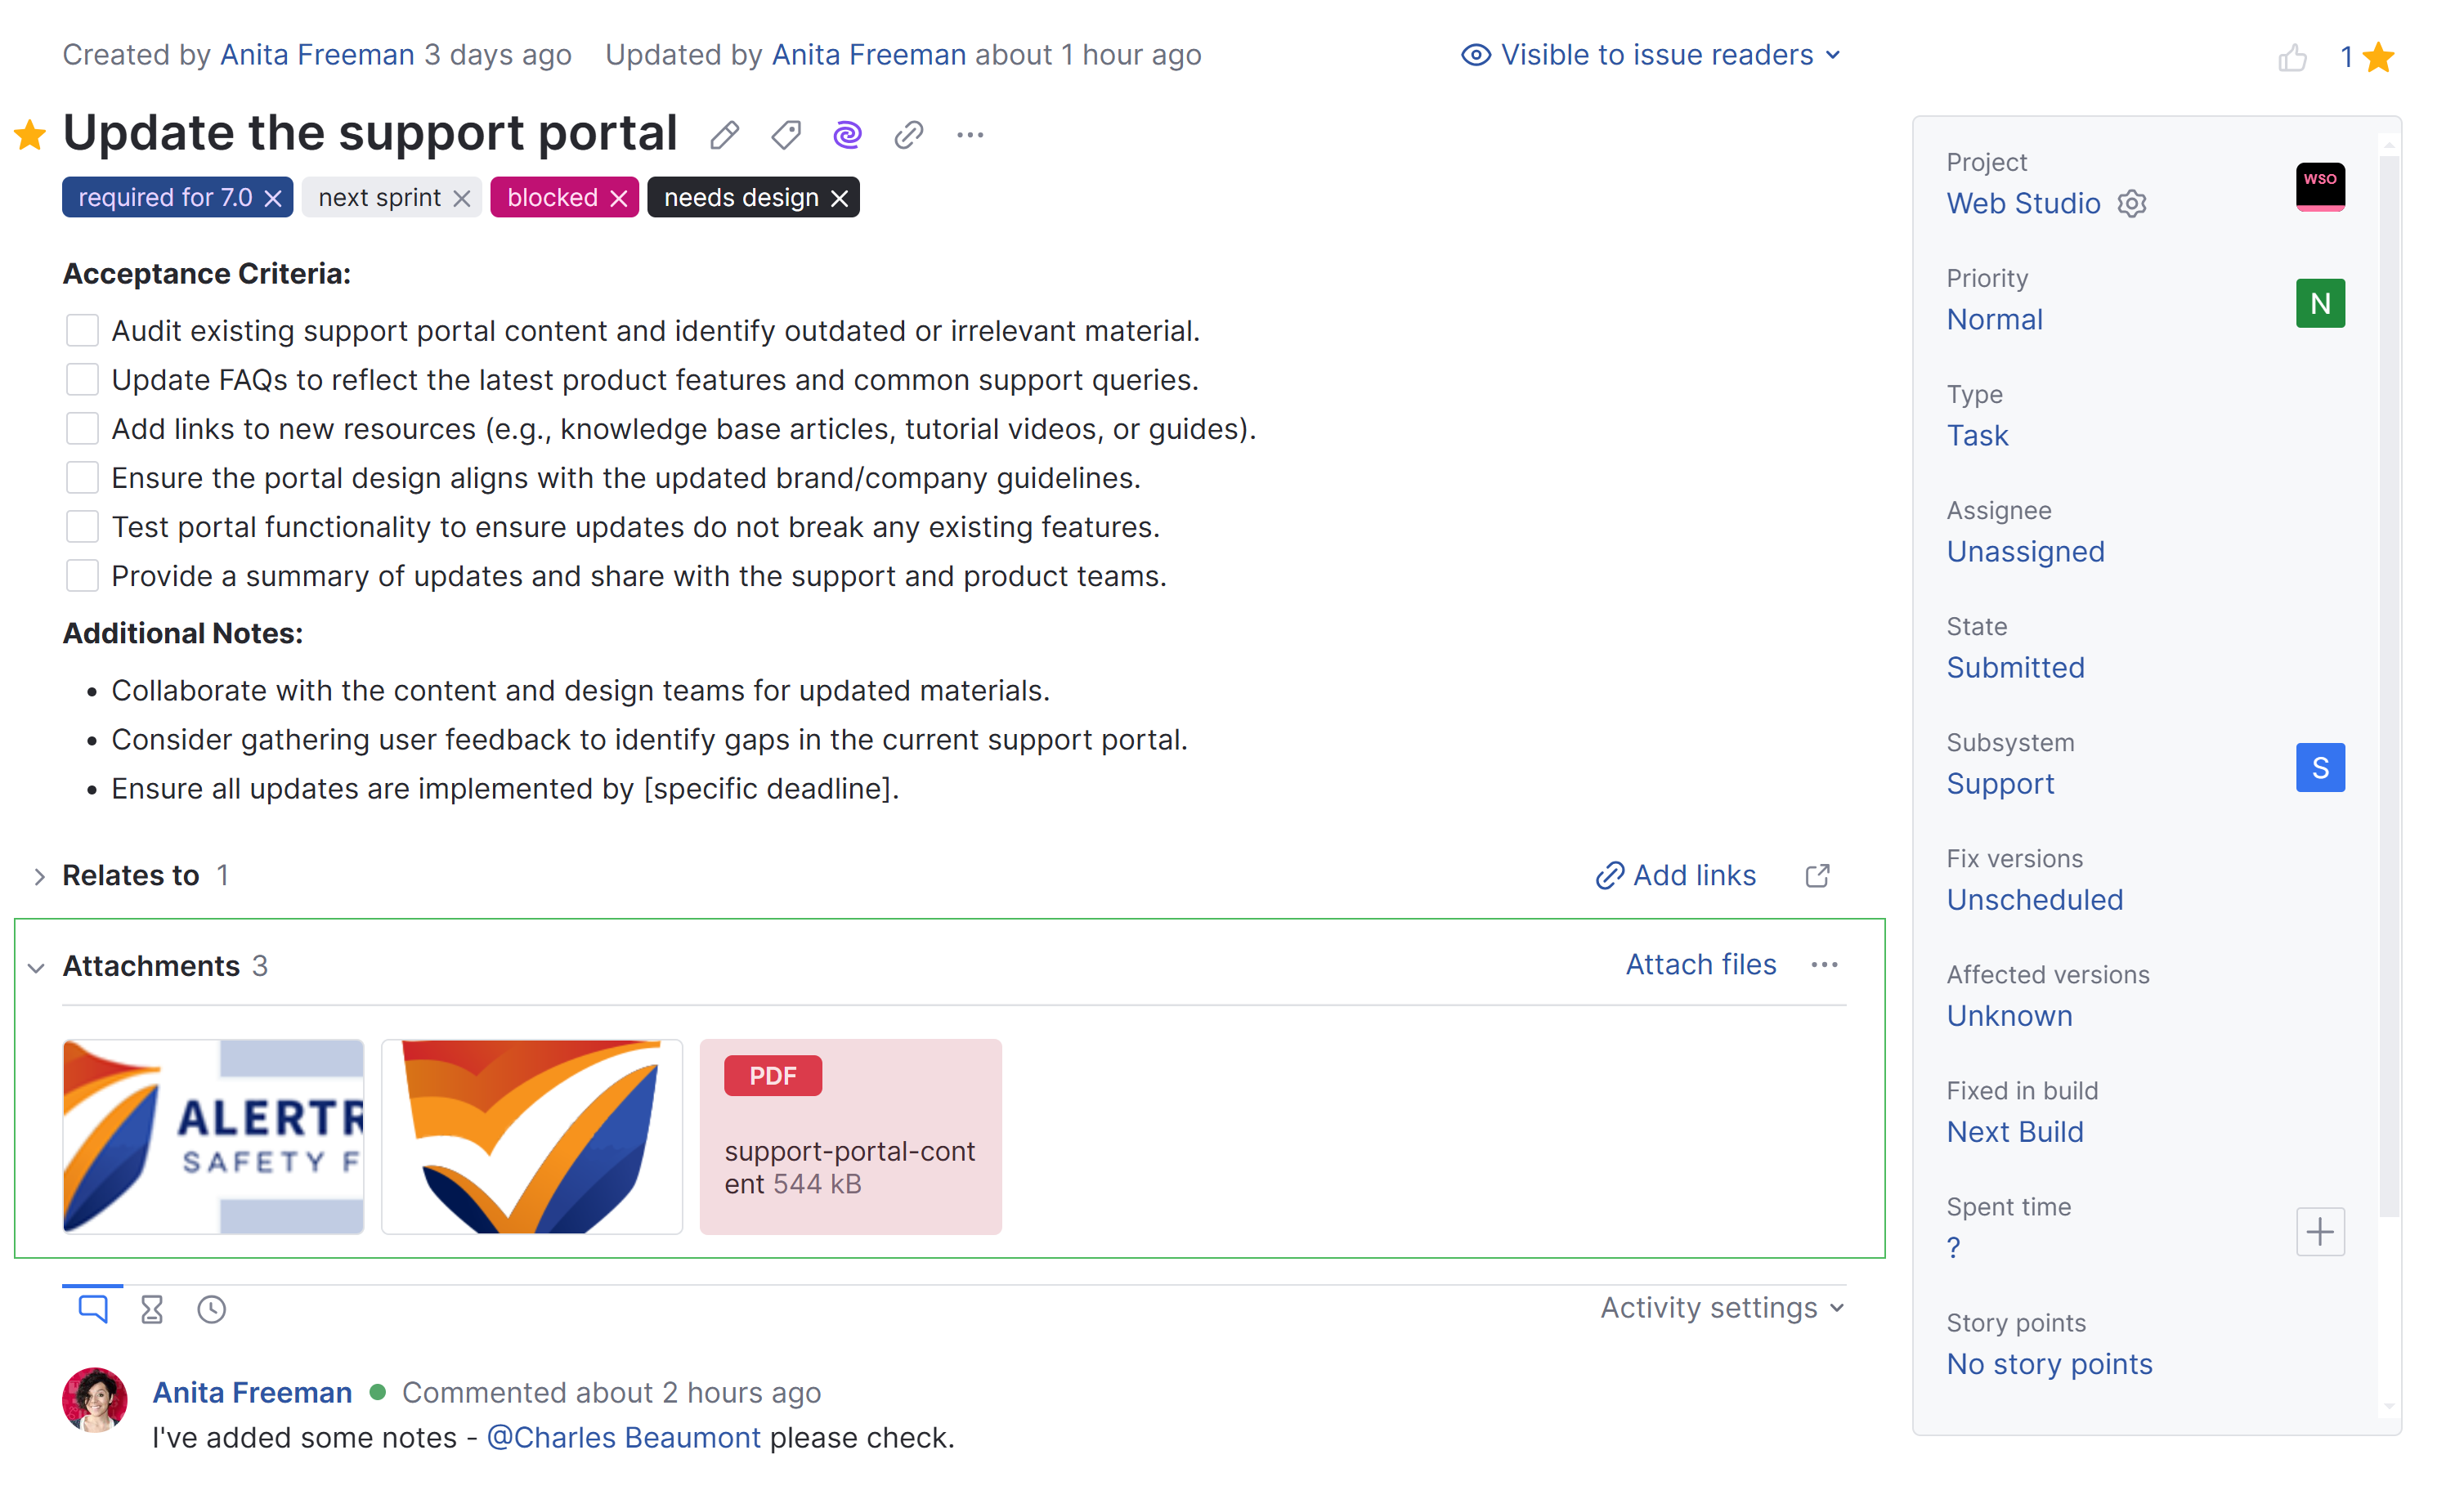Remove the 'blocked' tag
2464x1486 pixels.
(x=619, y=199)
